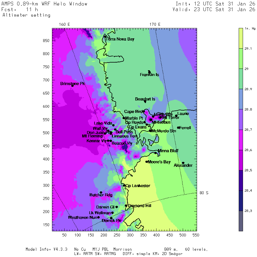Click the 'Minna Bluff' map label

point(168,151)
